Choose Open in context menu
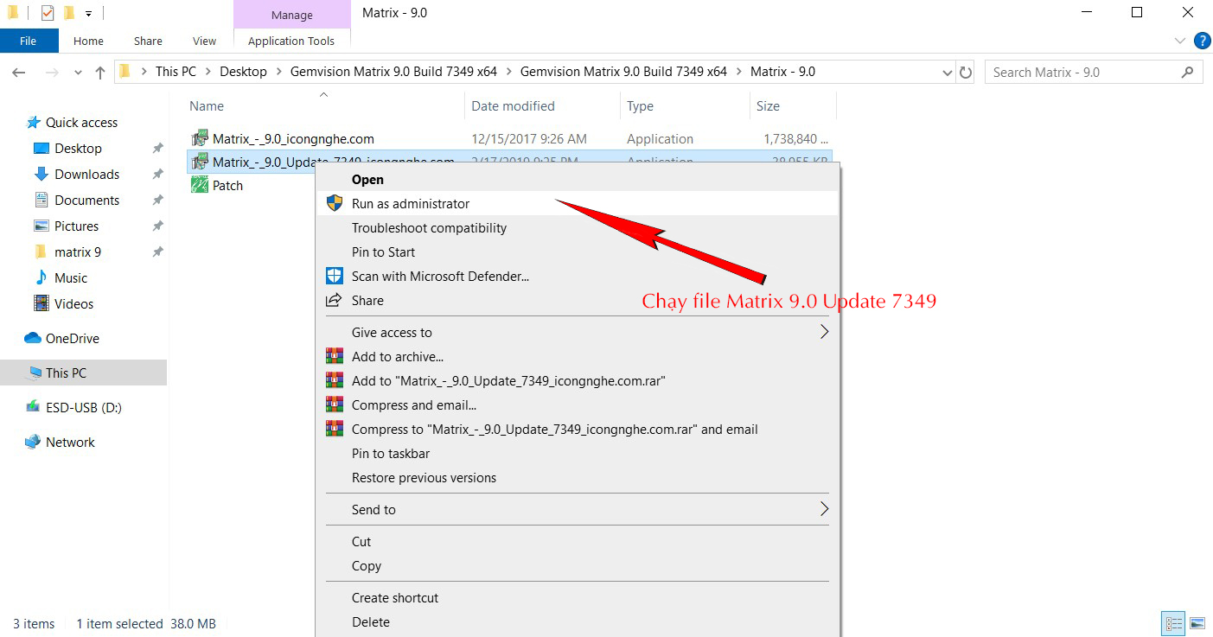The image size is (1213, 637). [x=578, y=180]
